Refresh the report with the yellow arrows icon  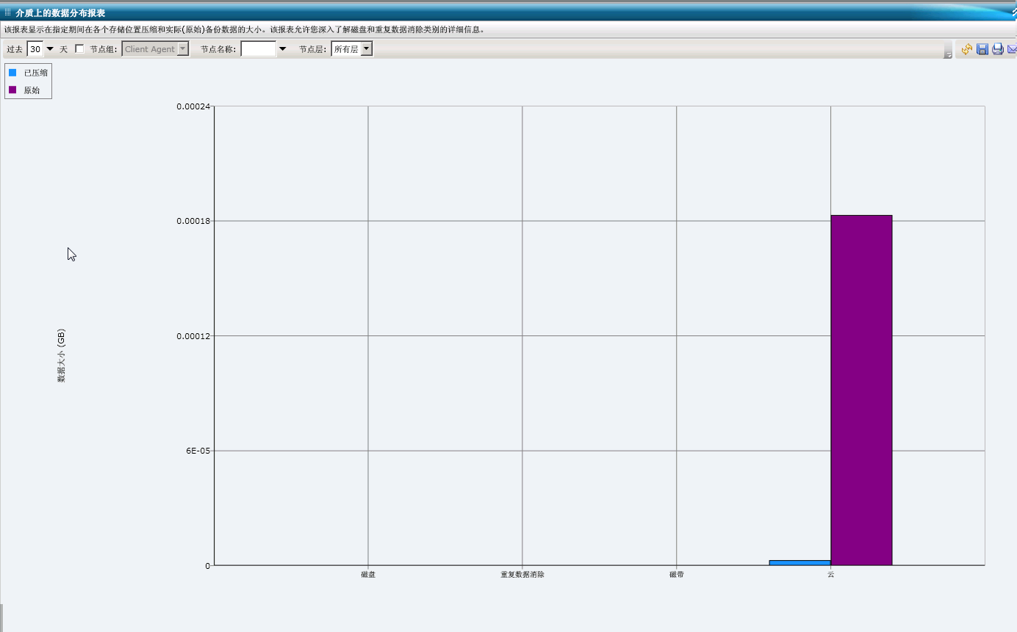(x=967, y=49)
